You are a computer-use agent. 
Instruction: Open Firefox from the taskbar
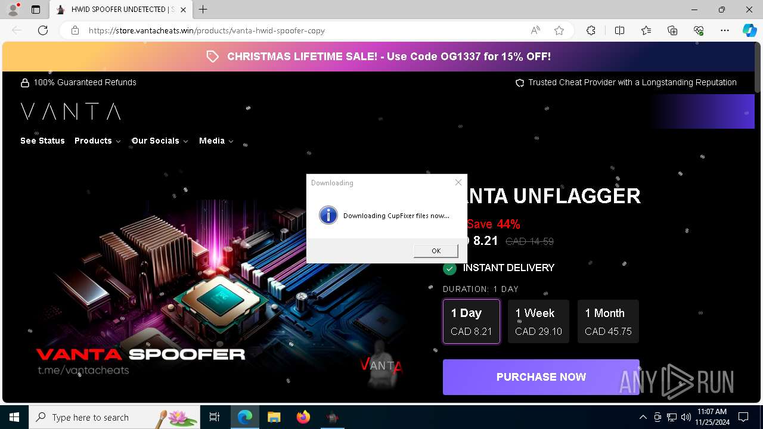pyautogui.click(x=303, y=417)
